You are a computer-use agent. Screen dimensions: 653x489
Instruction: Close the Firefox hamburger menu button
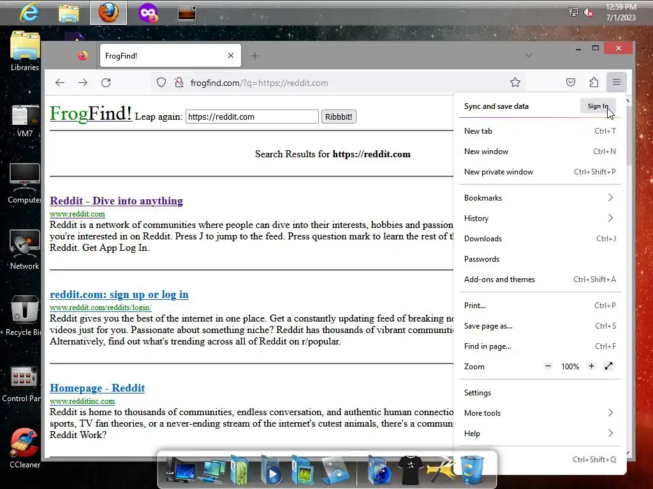click(617, 82)
